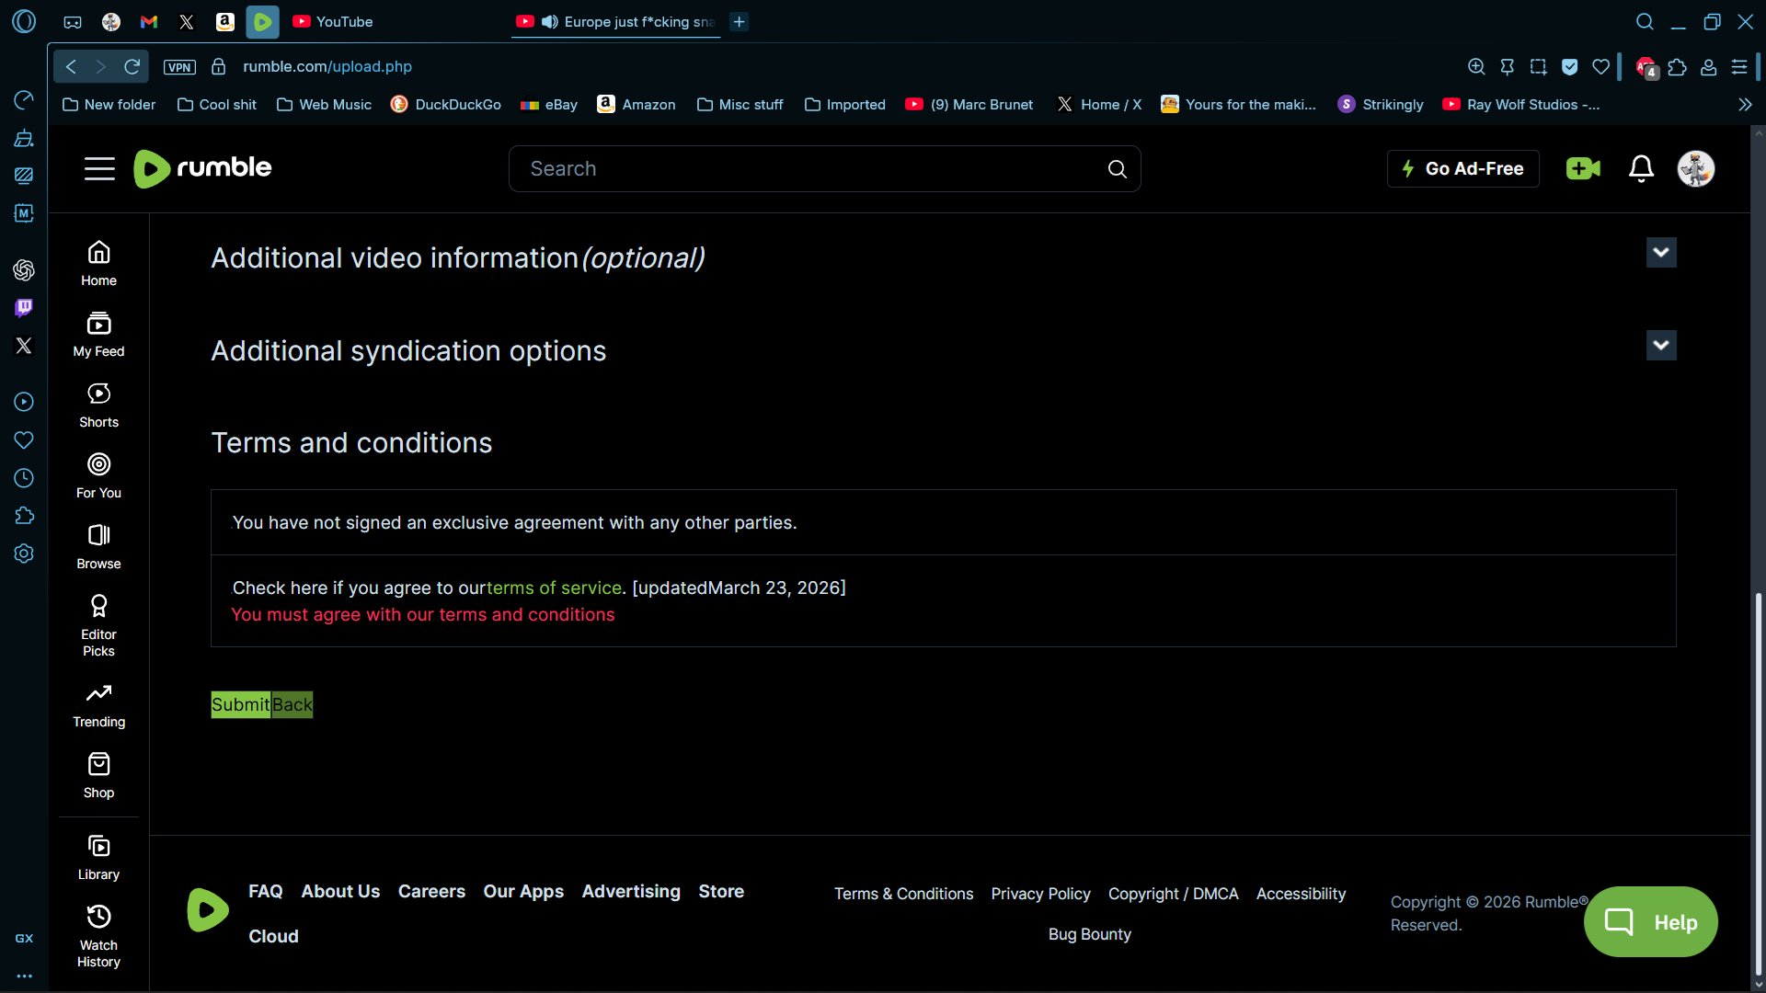The width and height of the screenshot is (1766, 993).
Task: Expand Additional video information section
Action: coord(1660,253)
